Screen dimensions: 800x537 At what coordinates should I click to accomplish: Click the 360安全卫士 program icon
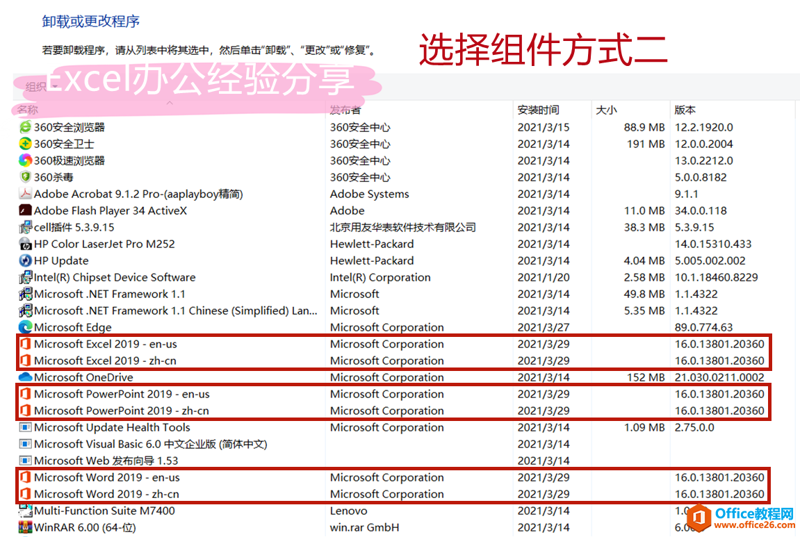coord(25,144)
